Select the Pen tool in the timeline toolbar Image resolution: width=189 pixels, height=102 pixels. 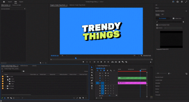[x=92, y=80]
